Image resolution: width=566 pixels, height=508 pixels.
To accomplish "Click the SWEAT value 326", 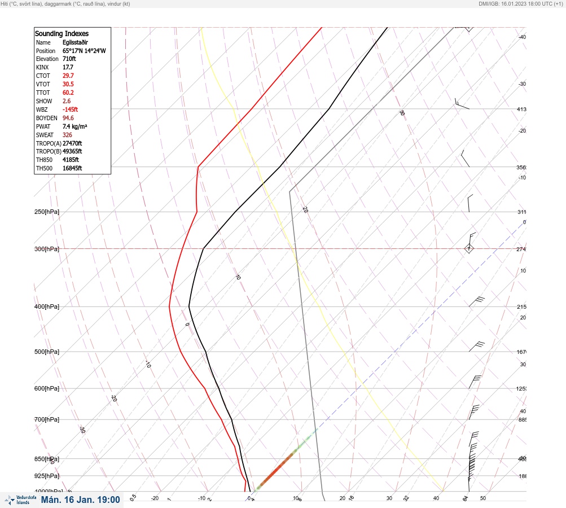I will (67, 135).
